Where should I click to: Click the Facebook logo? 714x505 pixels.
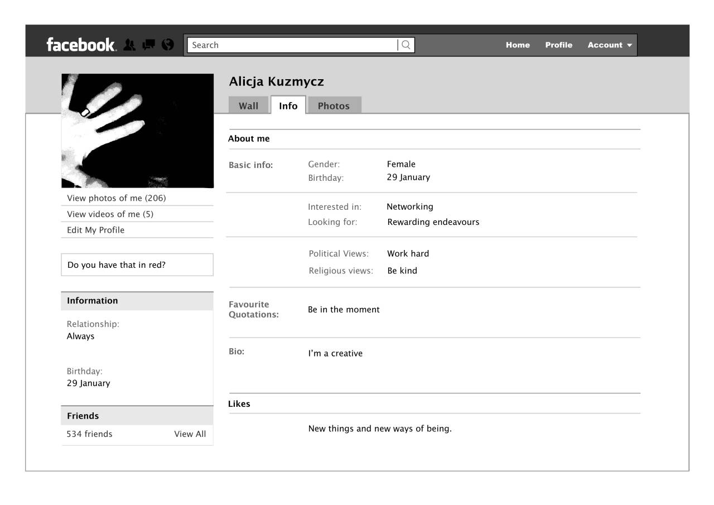81,45
